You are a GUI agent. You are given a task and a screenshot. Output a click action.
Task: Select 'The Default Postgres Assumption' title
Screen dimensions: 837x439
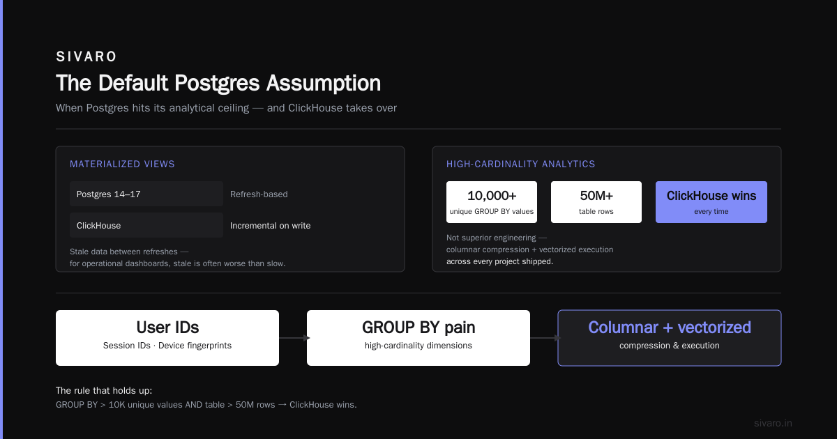pyautogui.click(x=218, y=83)
